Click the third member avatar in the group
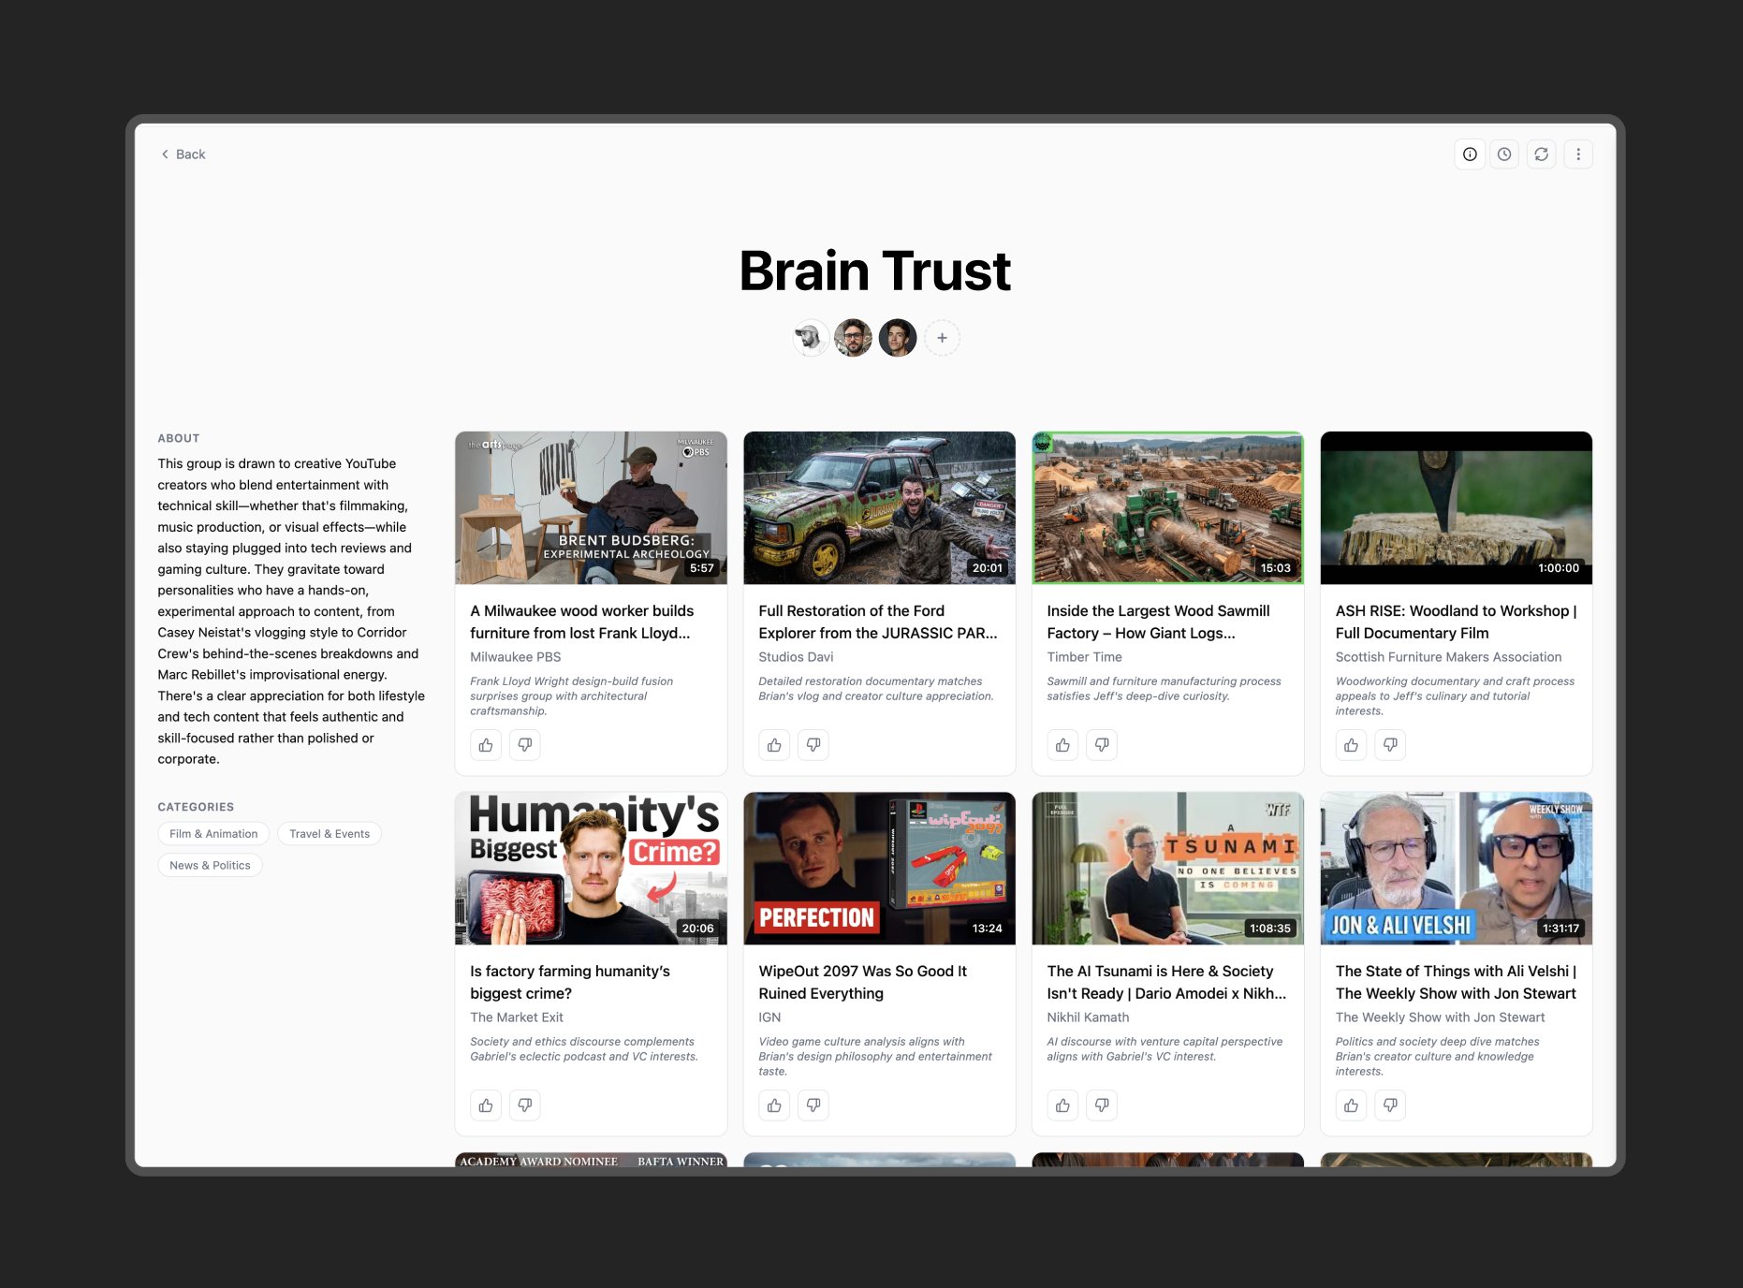The height and width of the screenshot is (1288, 1743). (897, 338)
